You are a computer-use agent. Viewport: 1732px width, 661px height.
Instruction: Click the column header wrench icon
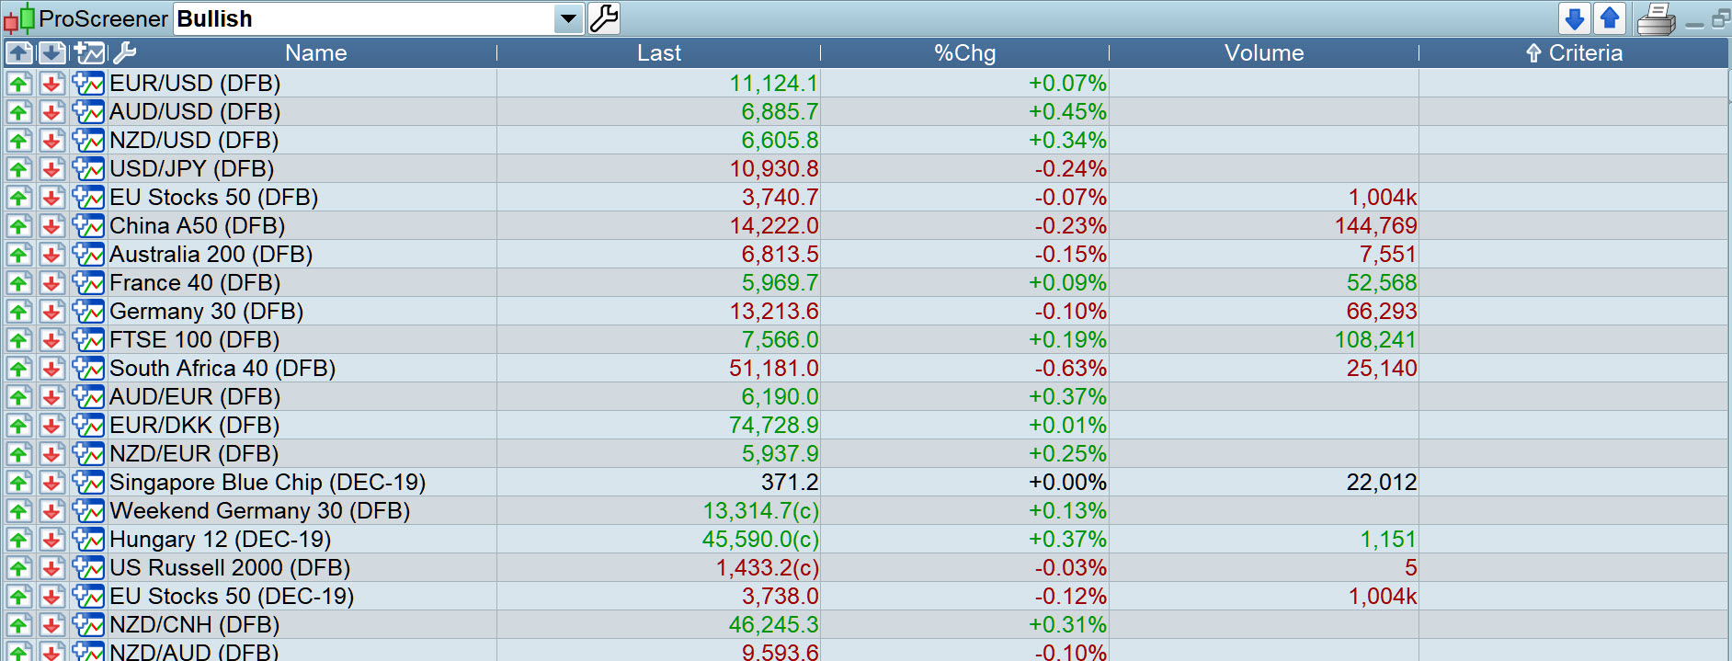click(x=124, y=53)
